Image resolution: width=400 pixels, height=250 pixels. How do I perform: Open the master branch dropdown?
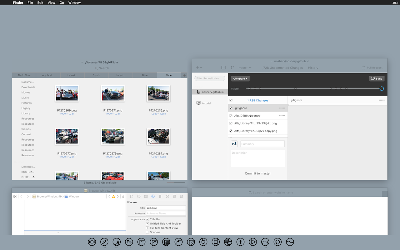pyautogui.click(x=245, y=68)
